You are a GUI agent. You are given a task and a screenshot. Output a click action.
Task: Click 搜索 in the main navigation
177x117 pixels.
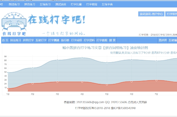click(112, 40)
